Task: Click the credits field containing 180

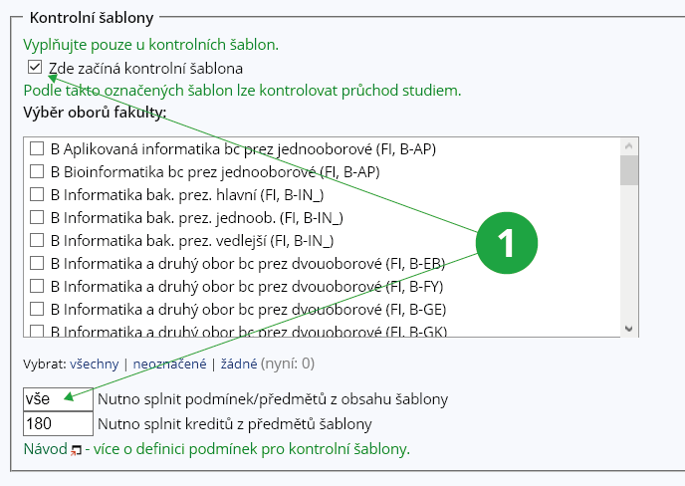Action: coord(58,423)
